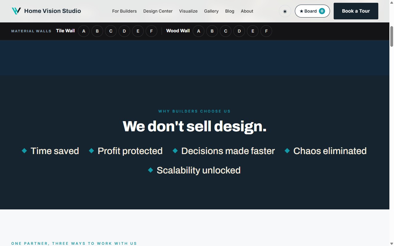The height and width of the screenshot is (246, 394).
Task: Click 'ONE PARTNER, THREE WAYS TO WORK WITH US' text
Action: pos(74,244)
